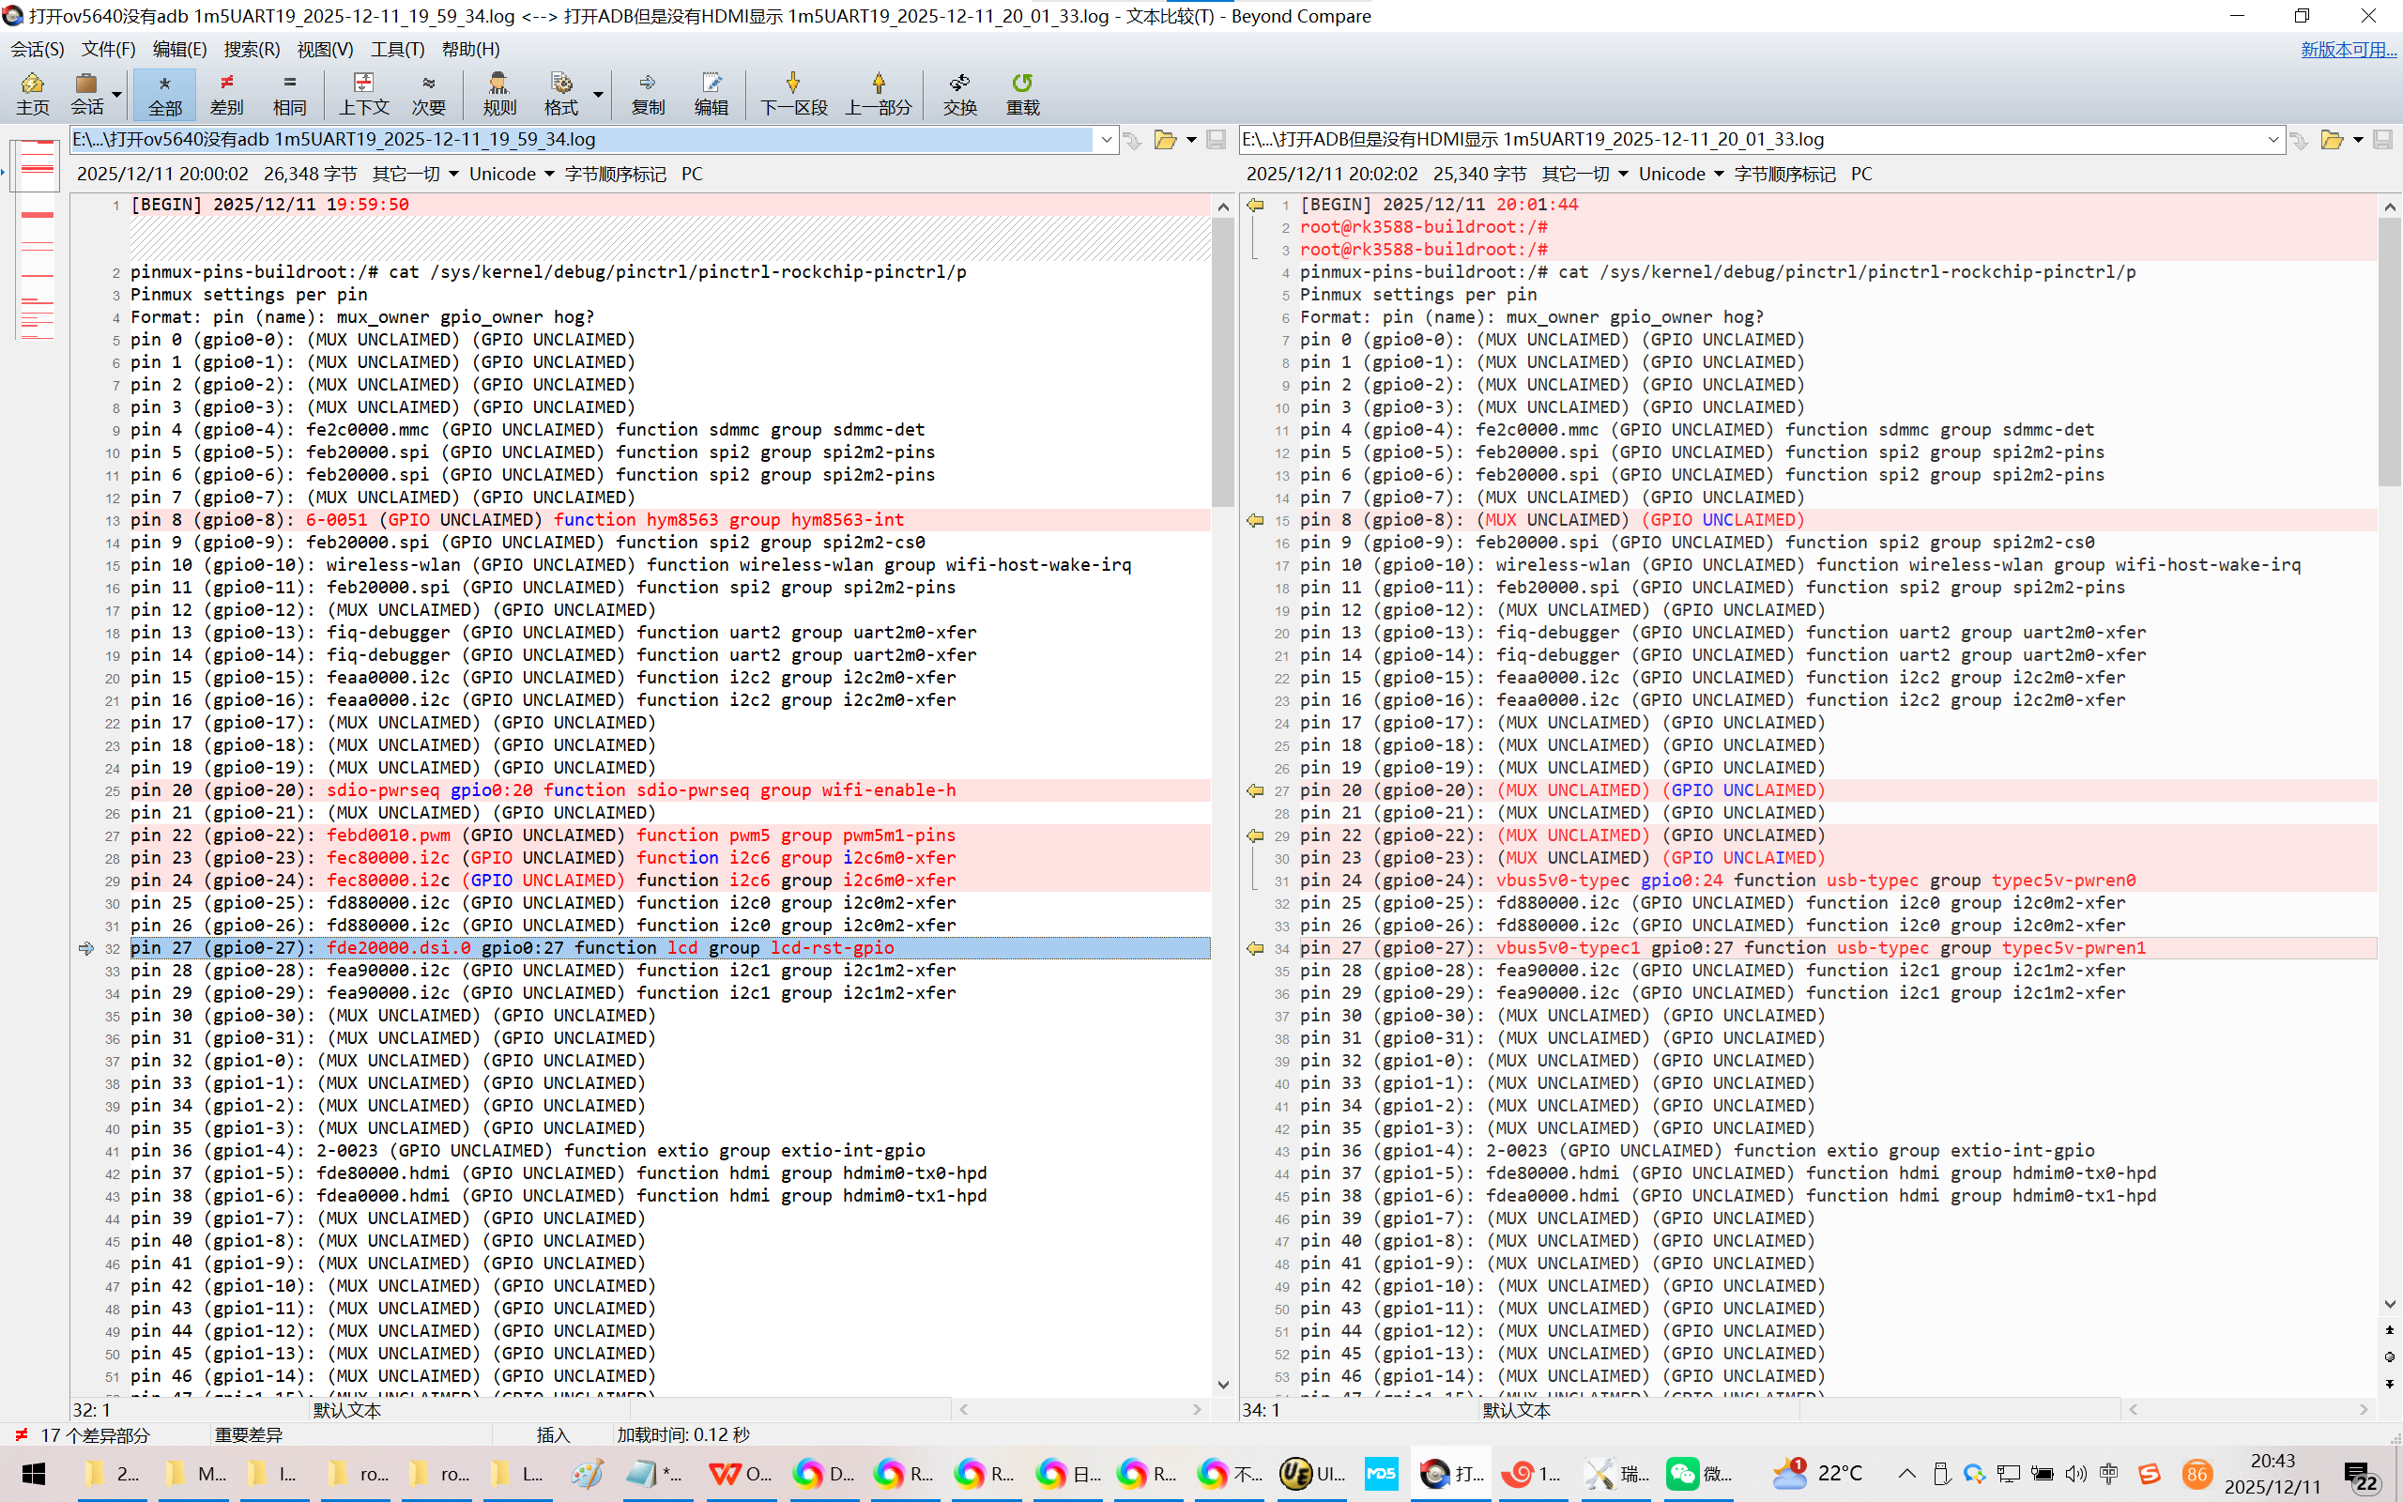Click the Copy (复制) toolbar icon
Image resolution: width=2403 pixels, height=1502 pixels.
pos(648,93)
